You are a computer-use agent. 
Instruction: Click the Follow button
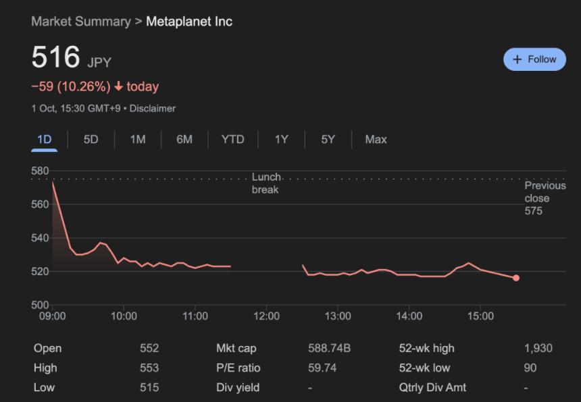pyautogui.click(x=534, y=59)
